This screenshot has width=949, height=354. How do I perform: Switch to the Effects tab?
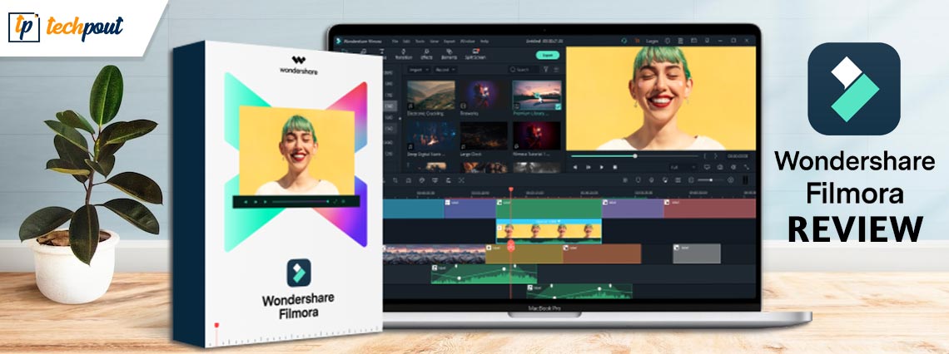(x=427, y=54)
